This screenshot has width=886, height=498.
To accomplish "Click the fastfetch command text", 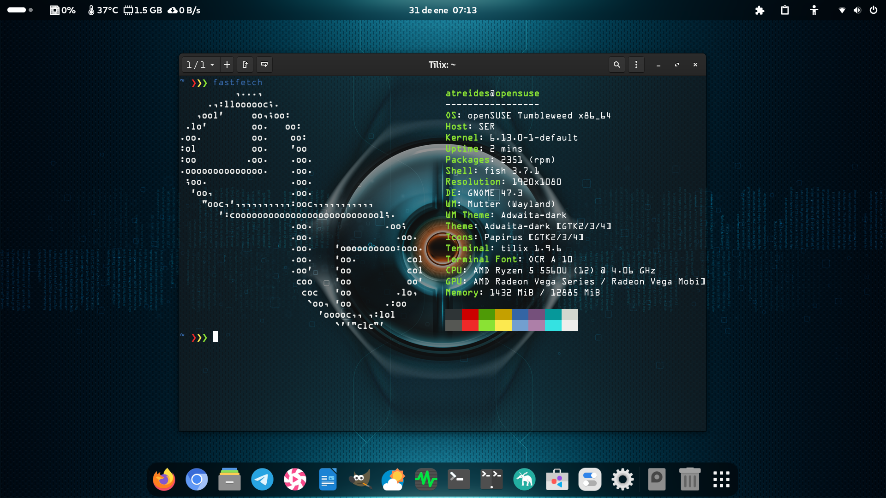I will tap(238, 82).
